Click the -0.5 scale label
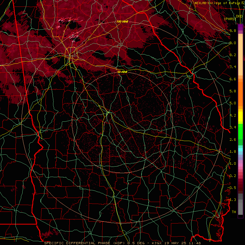245x245 pixels. 232,188
